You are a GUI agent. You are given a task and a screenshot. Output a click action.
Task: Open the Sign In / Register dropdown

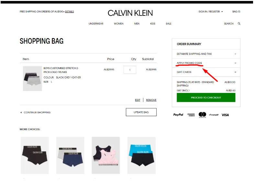click(x=211, y=12)
